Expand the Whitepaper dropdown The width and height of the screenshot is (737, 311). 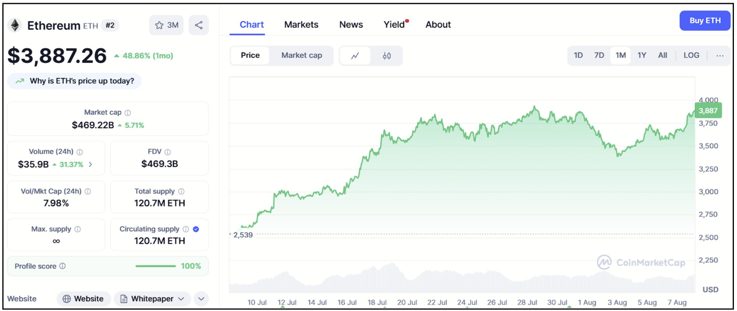pos(152,299)
